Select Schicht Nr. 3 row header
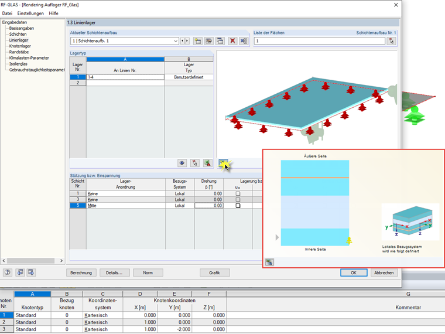Image resolution: width=445 pixels, height=334 pixels. 78,200
